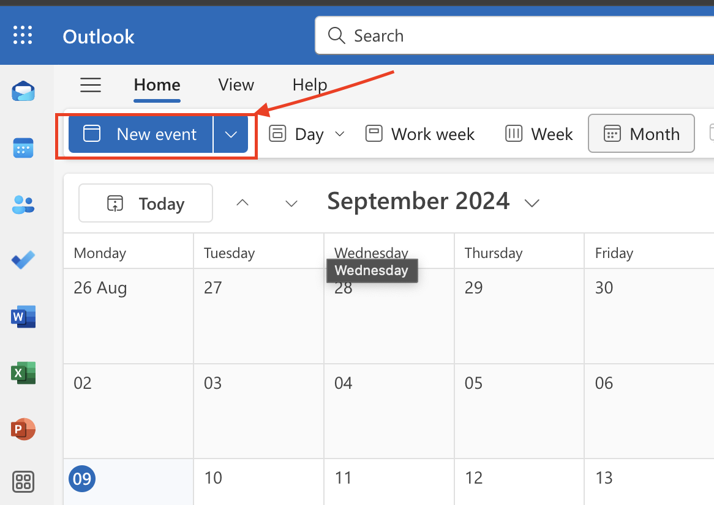Launch Excel from the sidebar
The height and width of the screenshot is (505, 714).
(x=23, y=373)
